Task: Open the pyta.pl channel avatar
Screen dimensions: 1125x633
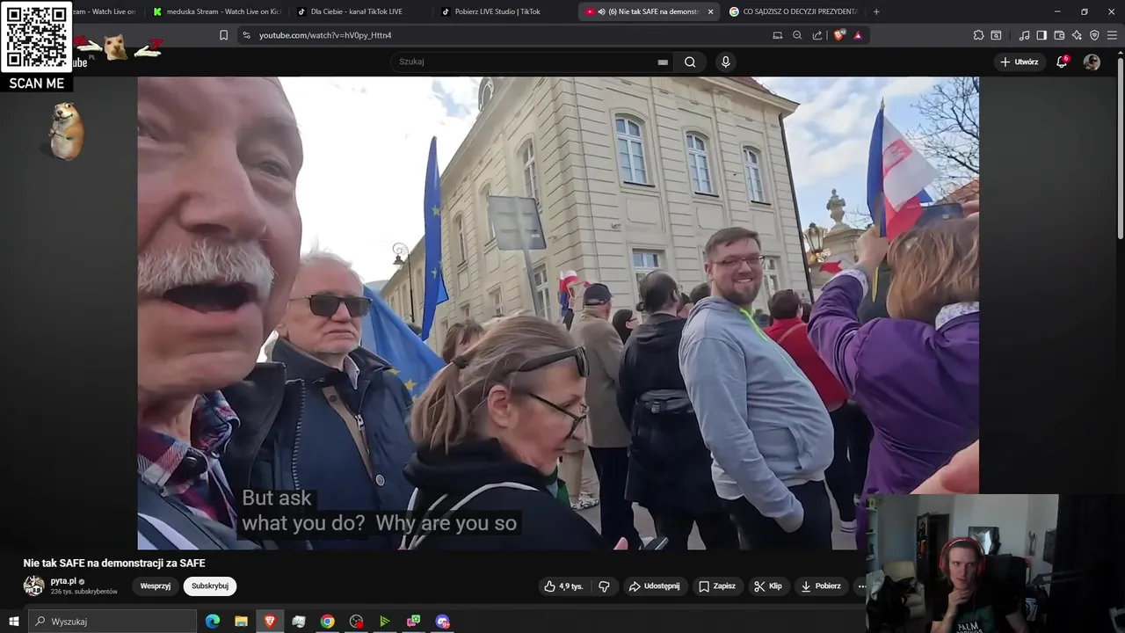Action: click(x=33, y=586)
